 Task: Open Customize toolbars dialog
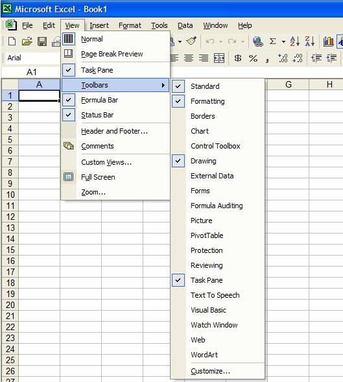point(218,371)
